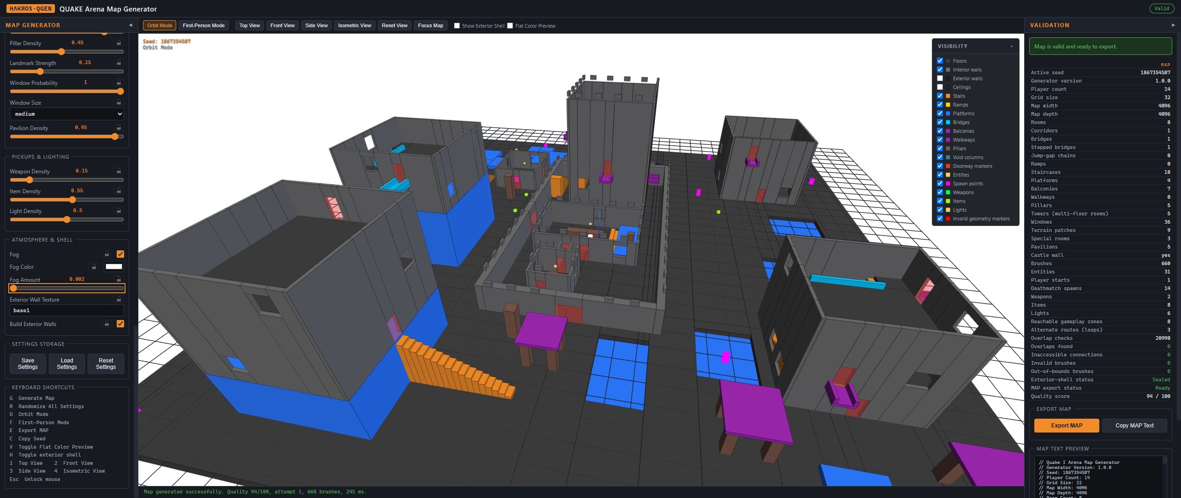Image resolution: width=1181 pixels, height=498 pixels.
Task: Switch to First-Person Mode
Action: tap(203, 26)
